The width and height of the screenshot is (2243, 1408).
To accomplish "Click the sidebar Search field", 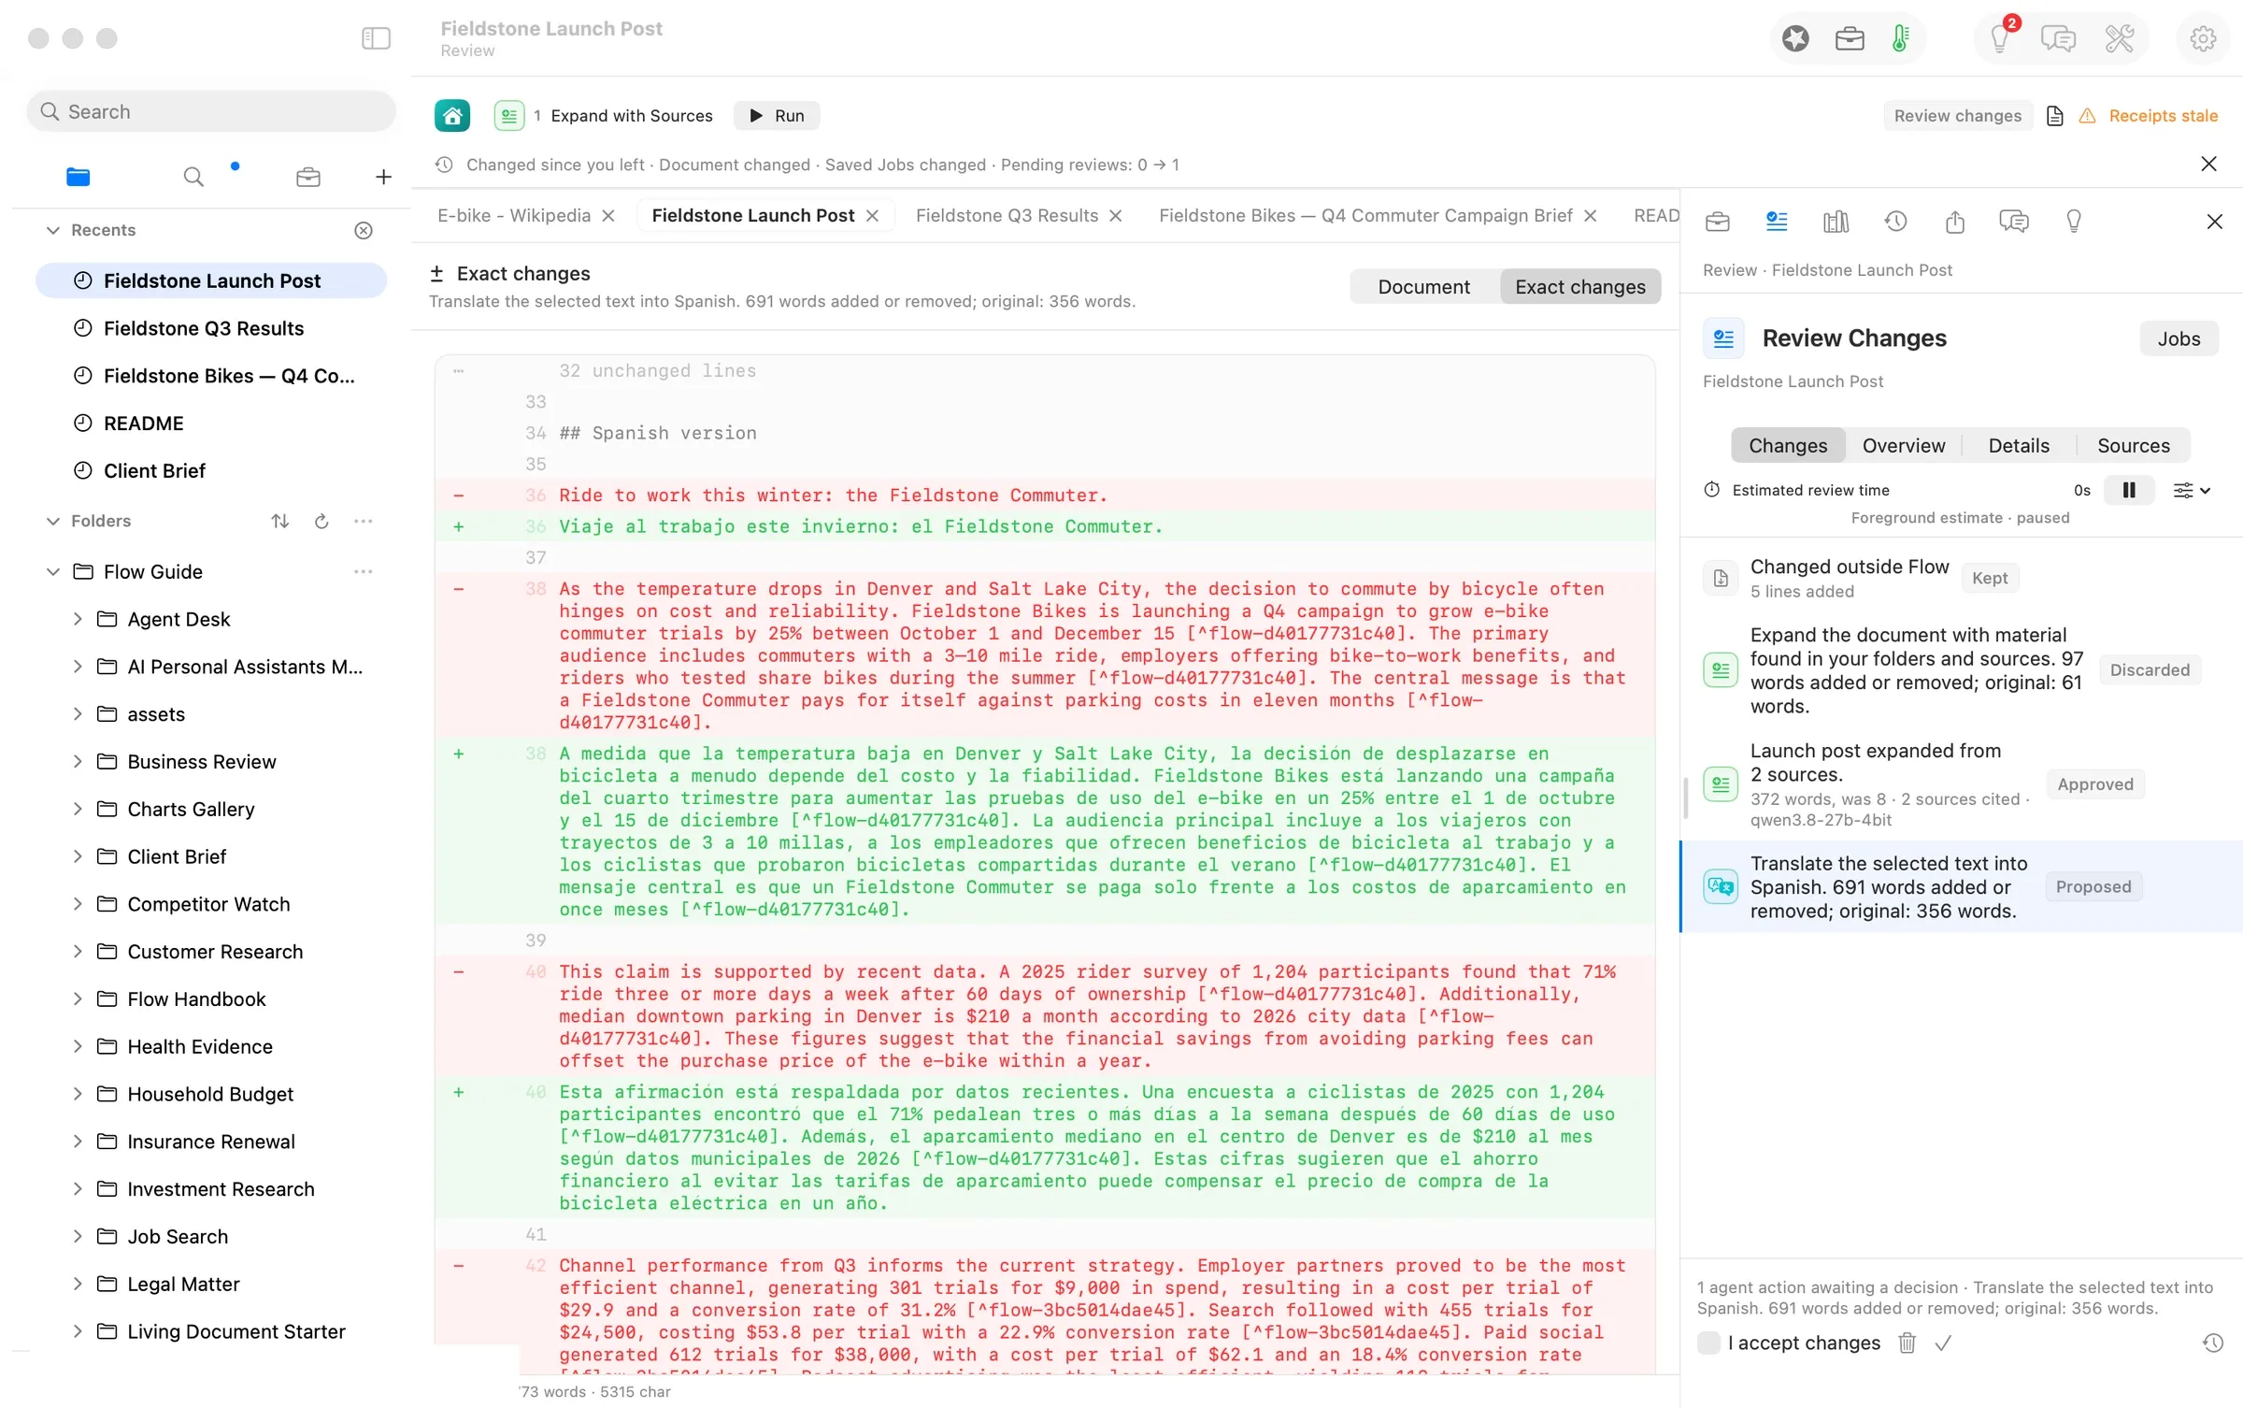I will [x=211, y=112].
